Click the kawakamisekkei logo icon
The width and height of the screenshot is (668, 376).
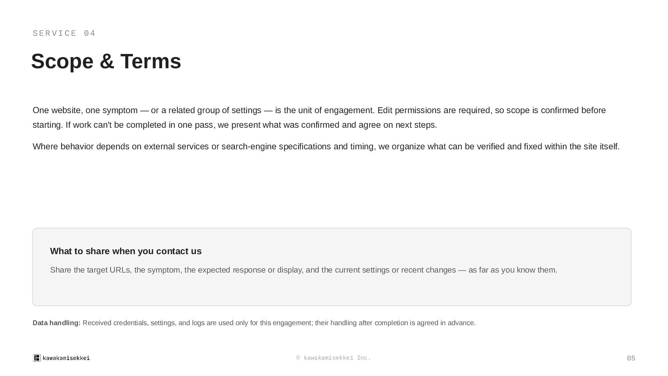coord(37,358)
